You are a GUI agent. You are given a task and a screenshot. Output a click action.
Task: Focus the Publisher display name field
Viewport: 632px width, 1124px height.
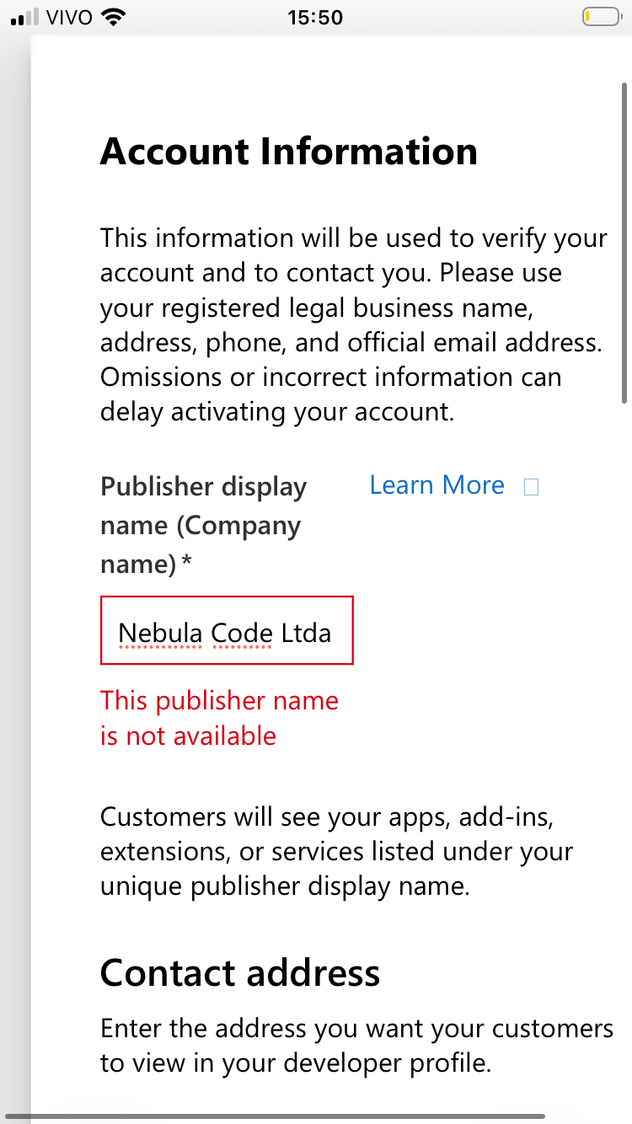coord(226,630)
